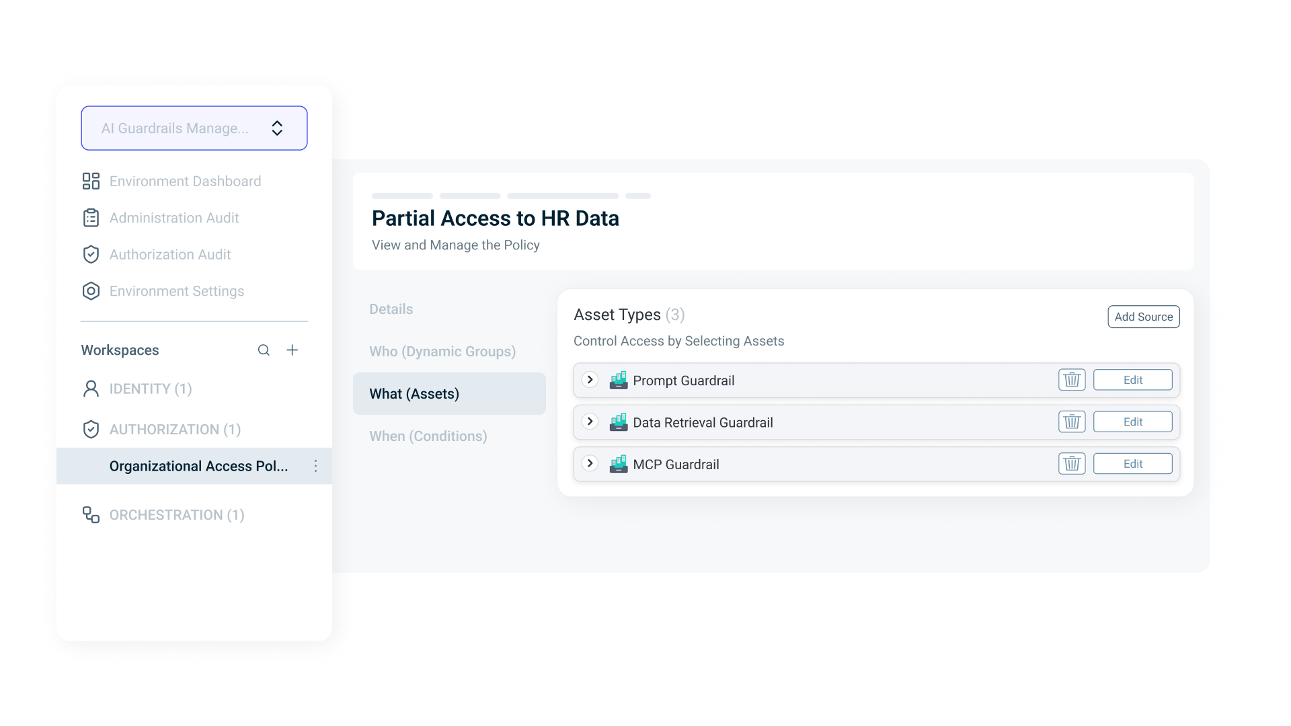Switch to the Who (Dynamic Groups) tab
Viewport: 1291px width, 726px height.
(x=442, y=351)
